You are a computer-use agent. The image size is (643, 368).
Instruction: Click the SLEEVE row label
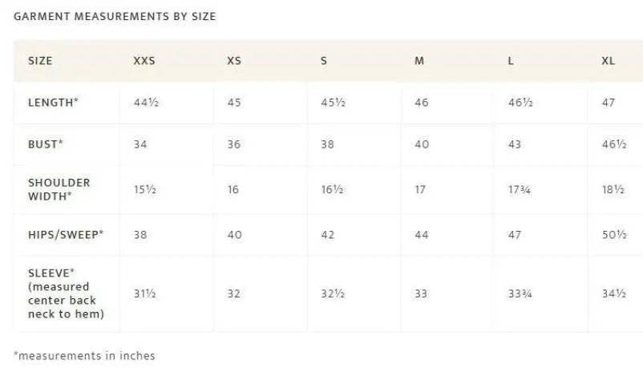pos(66,293)
